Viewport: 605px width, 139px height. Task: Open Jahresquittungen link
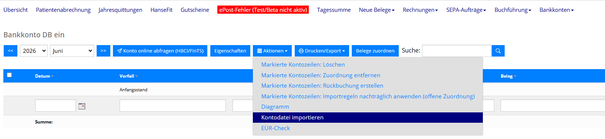click(x=120, y=10)
